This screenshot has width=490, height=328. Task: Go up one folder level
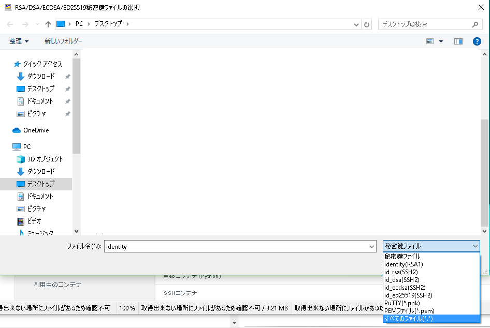point(48,24)
